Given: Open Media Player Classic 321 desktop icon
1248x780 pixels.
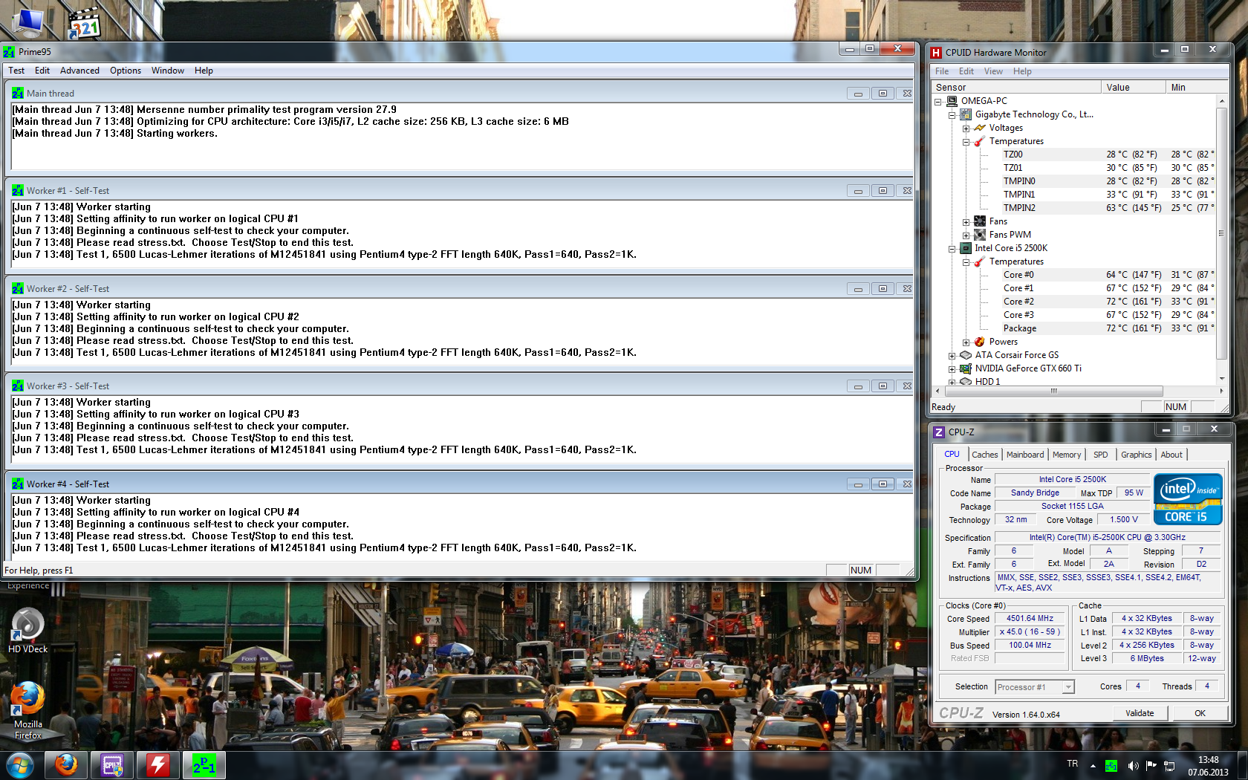Looking at the screenshot, I should point(84,24).
